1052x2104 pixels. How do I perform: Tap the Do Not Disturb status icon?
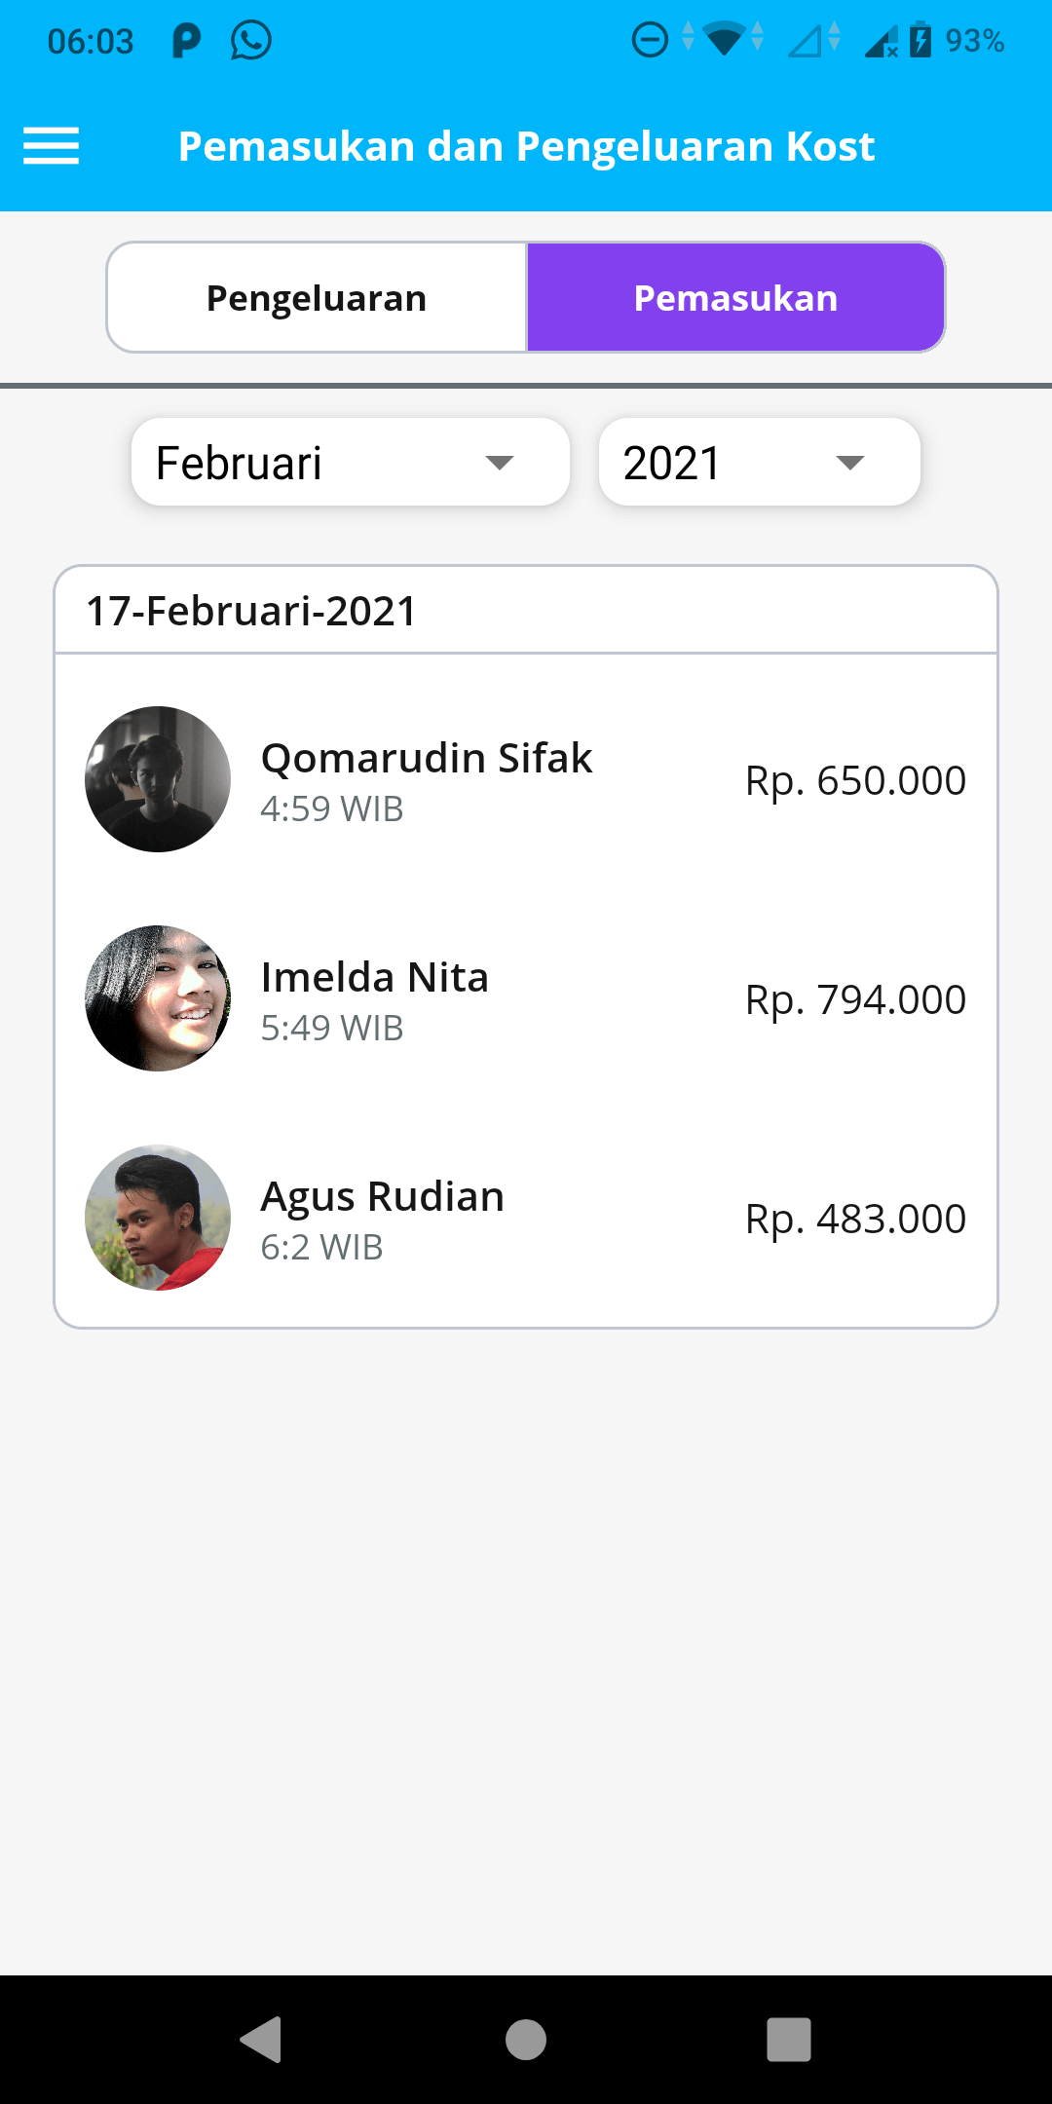[x=650, y=41]
